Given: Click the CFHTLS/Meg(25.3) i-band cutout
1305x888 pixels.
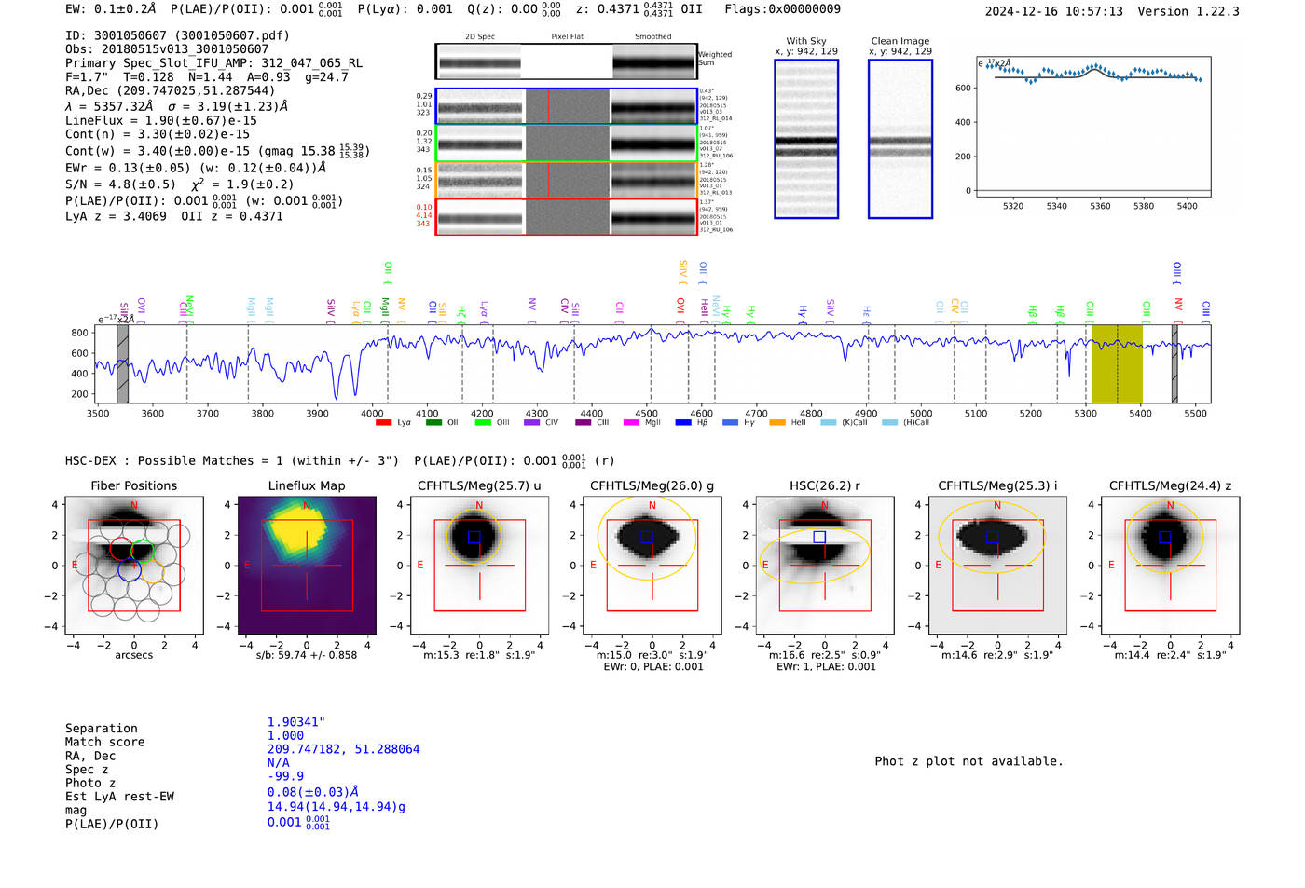Looking at the screenshot, I should 997,565.
